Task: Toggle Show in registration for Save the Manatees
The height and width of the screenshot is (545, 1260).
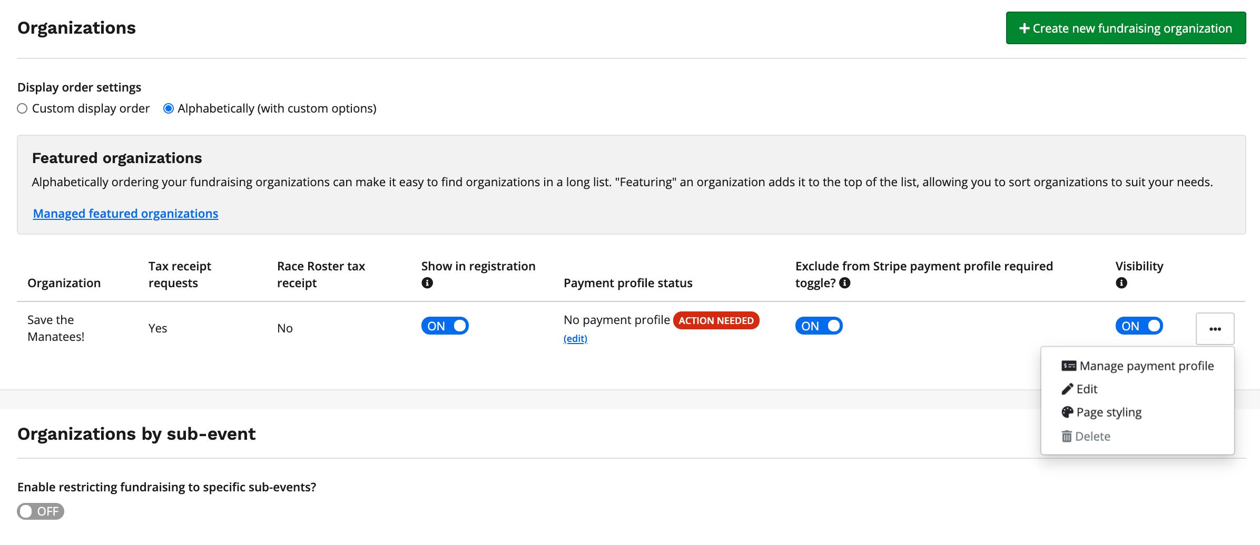Action: point(445,326)
